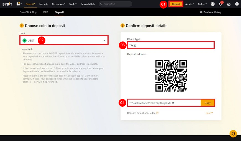Screen dimensions: 241x141
Task: Click the Purchase History link
Action: 211,12
